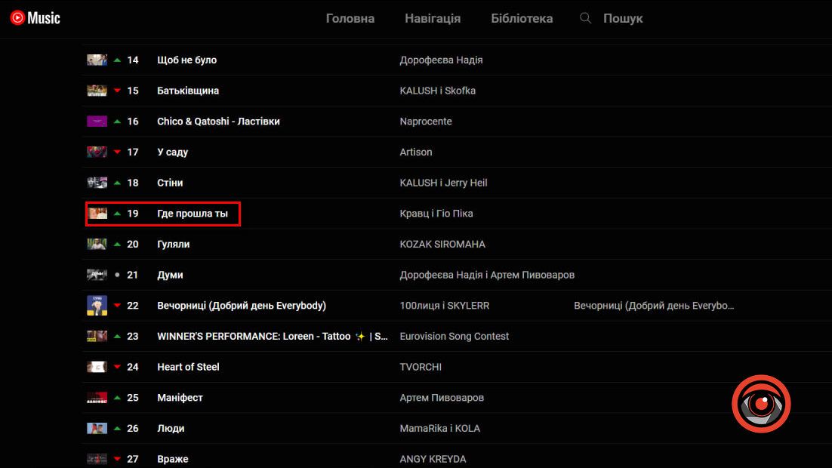Go to the Бібліотека tab

click(x=522, y=18)
